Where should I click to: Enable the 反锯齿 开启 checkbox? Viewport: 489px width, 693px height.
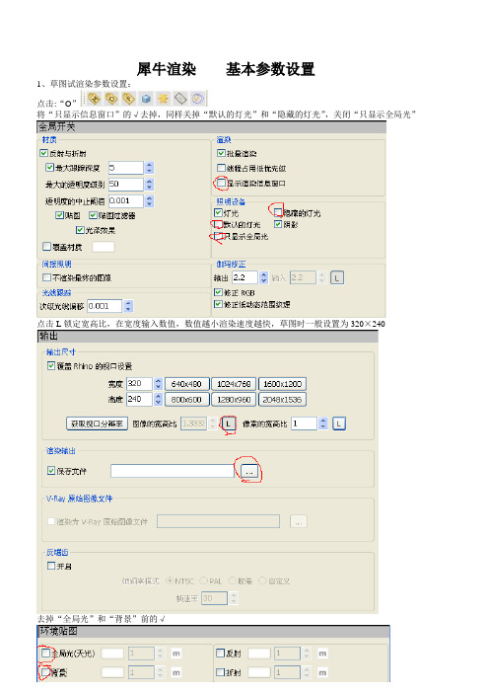point(51,566)
